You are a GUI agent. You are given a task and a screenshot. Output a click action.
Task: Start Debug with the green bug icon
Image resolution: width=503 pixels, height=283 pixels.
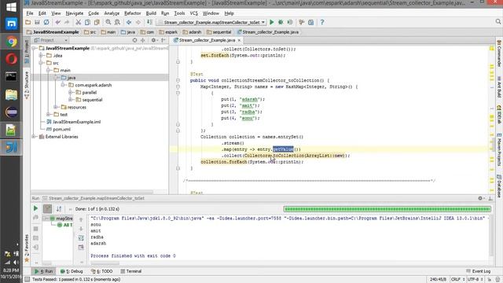point(281,22)
